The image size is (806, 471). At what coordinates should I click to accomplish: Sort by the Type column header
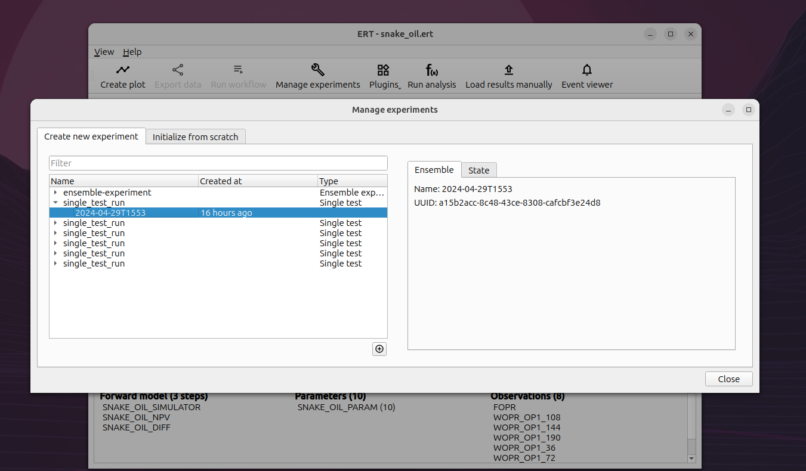352,181
